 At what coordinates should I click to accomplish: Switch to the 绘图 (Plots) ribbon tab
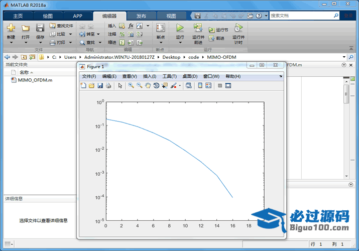tap(48, 16)
